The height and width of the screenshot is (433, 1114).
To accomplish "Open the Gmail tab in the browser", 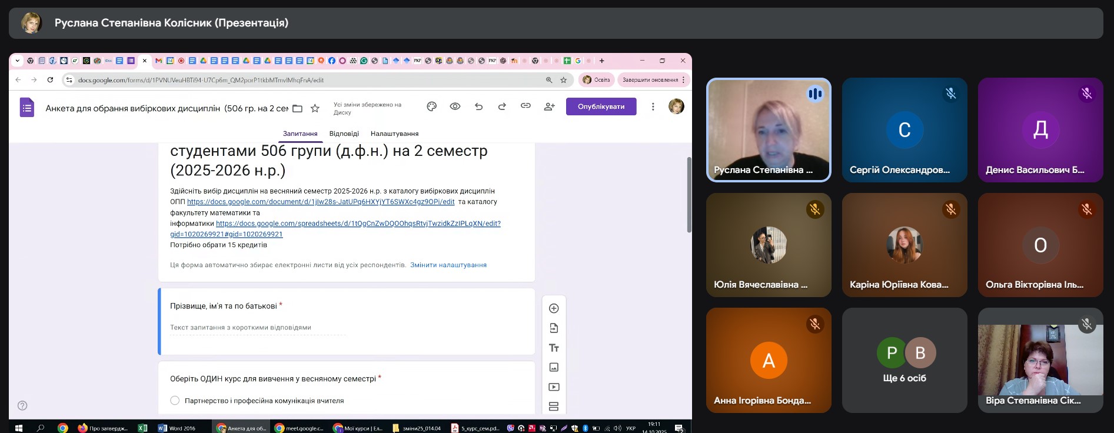I will pyautogui.click(x=158, y=61).
